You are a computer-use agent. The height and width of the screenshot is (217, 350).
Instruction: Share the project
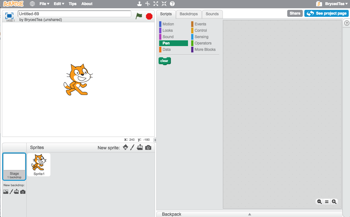pyautogui.click(x=295, y=13)
